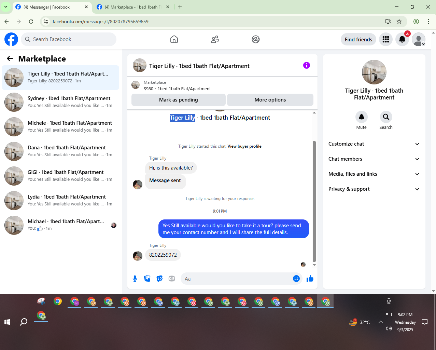Open the tab search dropdown arrow
This screenshot has width=436, height=350.
click(x=6, y=7)
